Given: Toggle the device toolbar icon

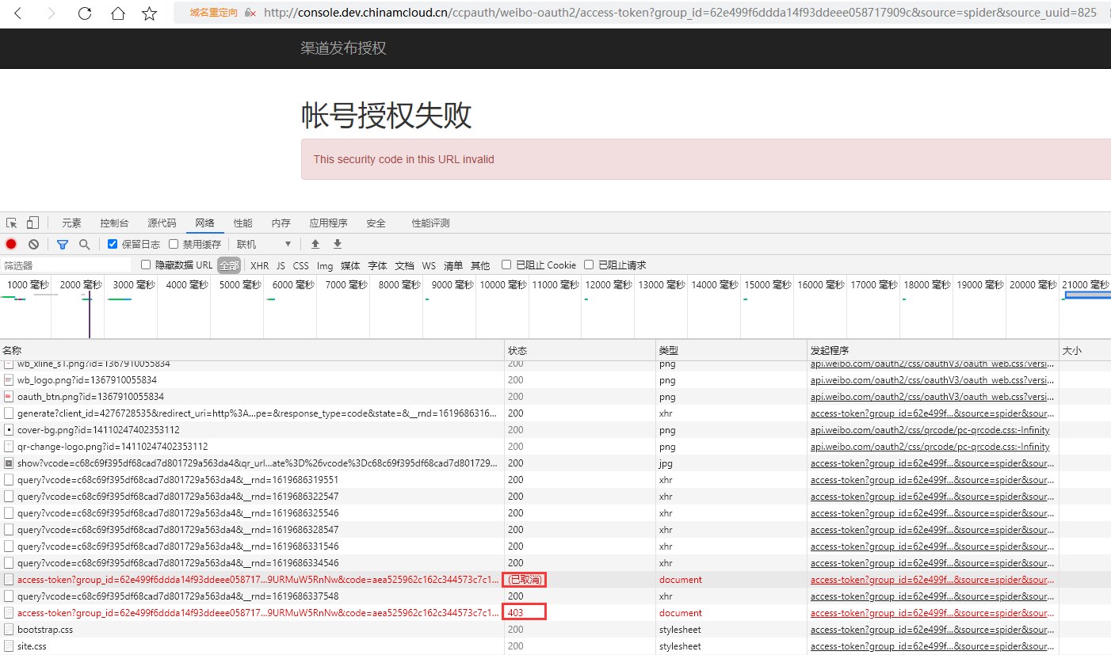Looking at the screenshot, I should coord(32,223).
